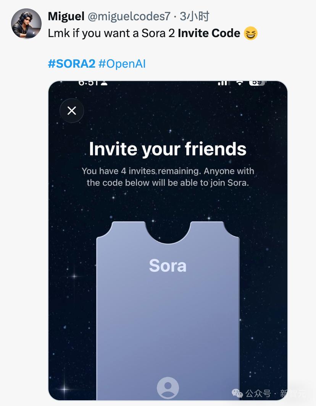Click the 3小时 tweet timestamp
This screenshot has height=406, width=316.
[x=194, y=16]
